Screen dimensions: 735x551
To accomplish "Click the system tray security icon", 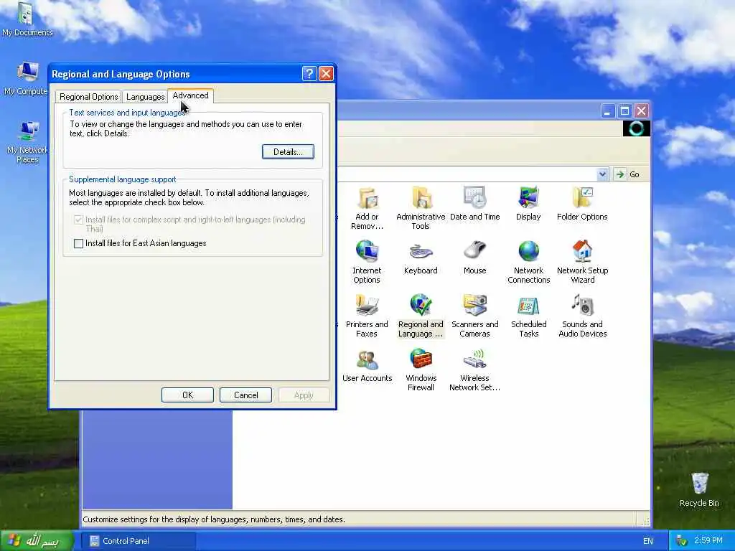I will click(682, 541).
